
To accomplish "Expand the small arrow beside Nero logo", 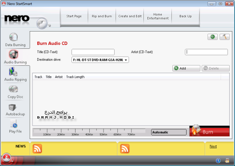I will (49, 25).
